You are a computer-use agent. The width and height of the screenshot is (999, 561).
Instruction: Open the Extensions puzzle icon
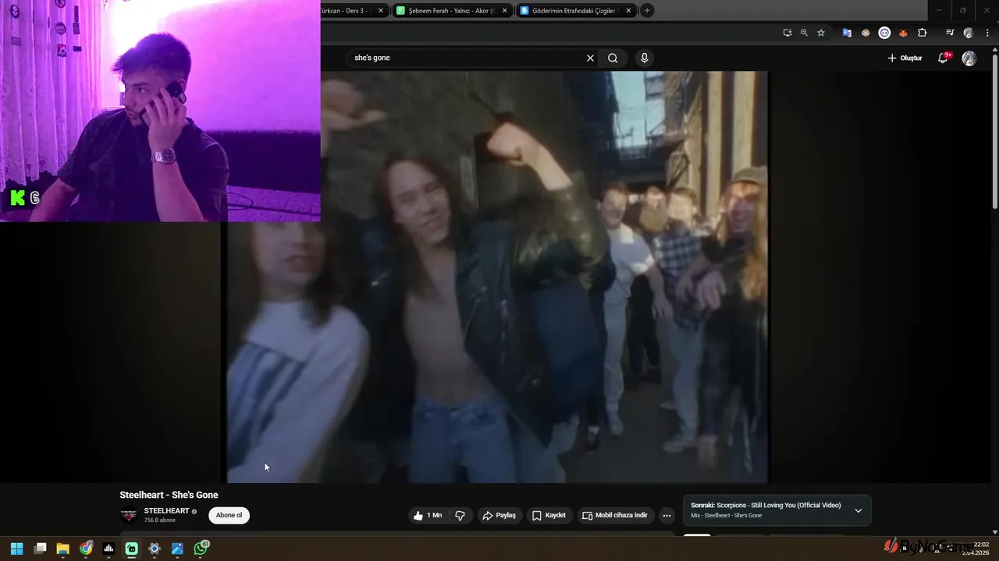922,33
